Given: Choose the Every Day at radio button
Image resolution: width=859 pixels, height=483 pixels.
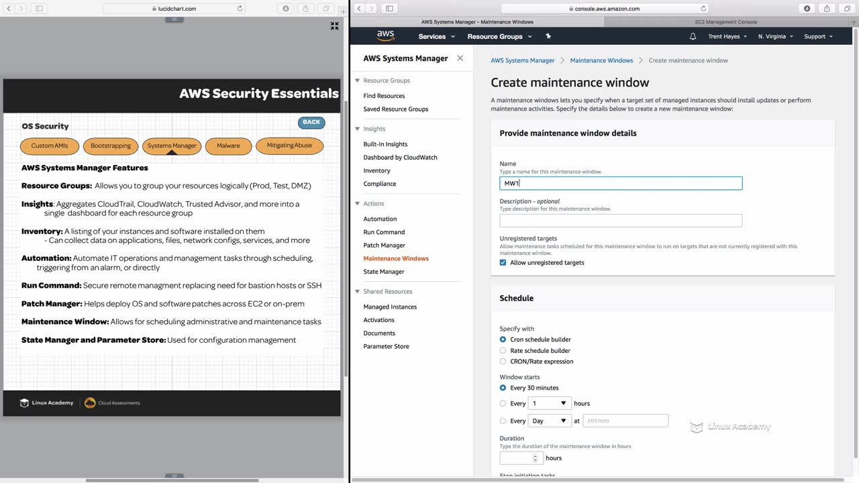Looking at the screenshot, I should 503,421.
